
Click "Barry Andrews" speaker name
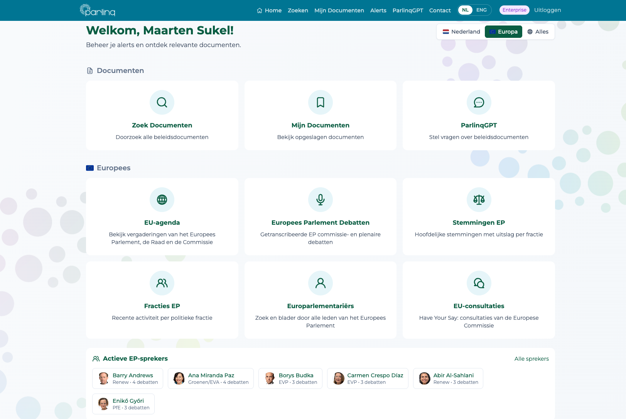point(133,375)
